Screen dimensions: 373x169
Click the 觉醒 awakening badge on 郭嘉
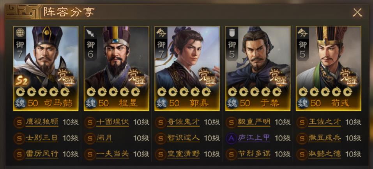point(208,76)
